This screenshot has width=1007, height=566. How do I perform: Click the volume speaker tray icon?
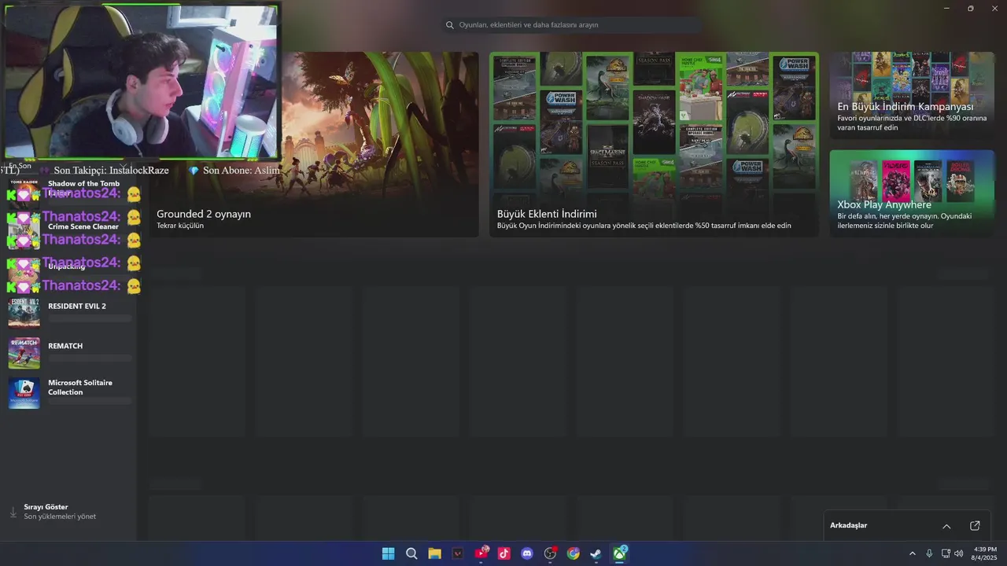pos(958,553)
